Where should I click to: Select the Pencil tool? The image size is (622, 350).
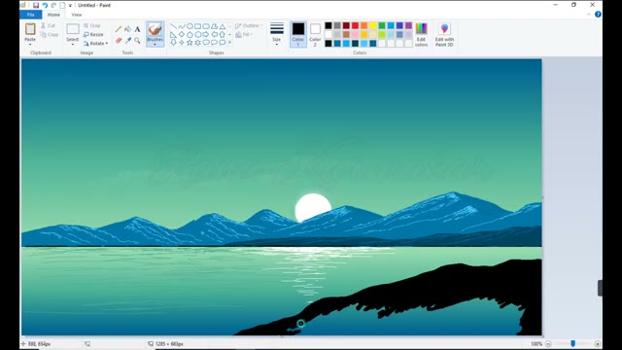pos(119,29)
